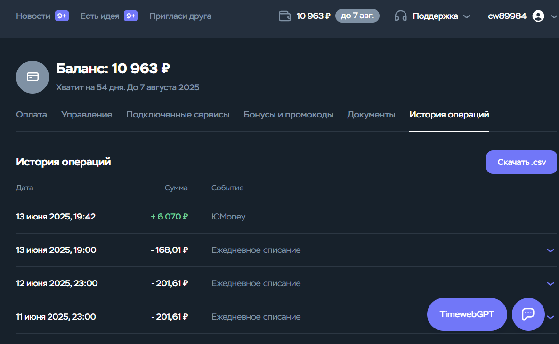
Task: Open account menu chevron beside avatar
Action: click(554, 16)
